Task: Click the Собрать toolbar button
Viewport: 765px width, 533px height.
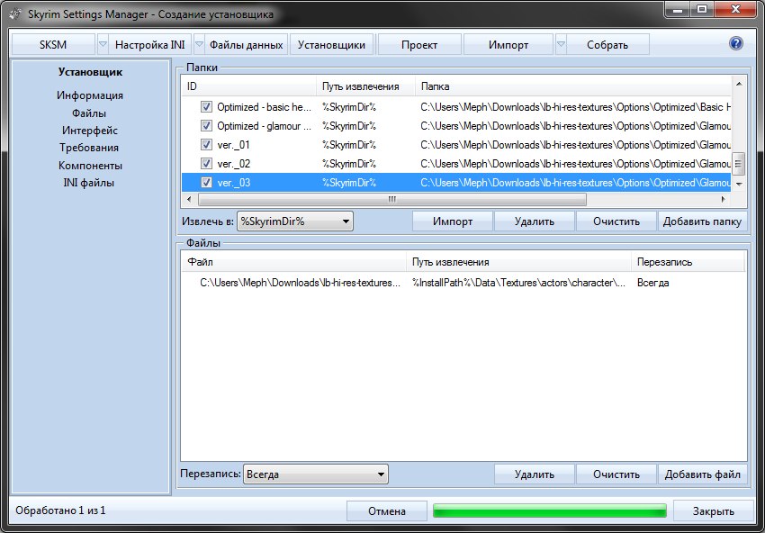Action: pos(607,44)
